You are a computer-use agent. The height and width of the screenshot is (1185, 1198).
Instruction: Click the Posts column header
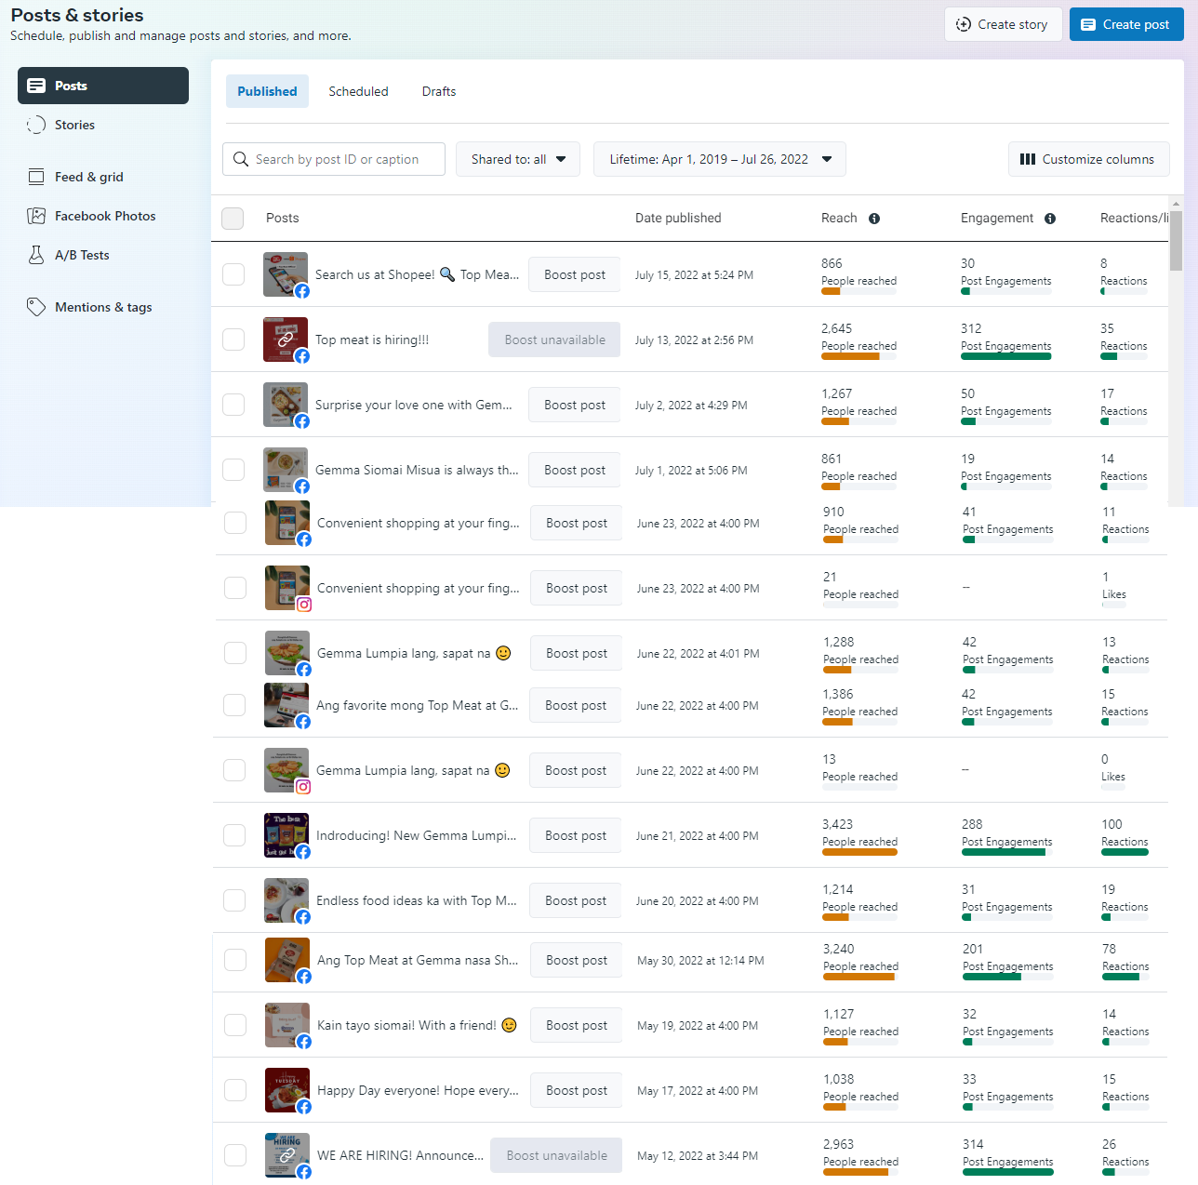(283, 218)
